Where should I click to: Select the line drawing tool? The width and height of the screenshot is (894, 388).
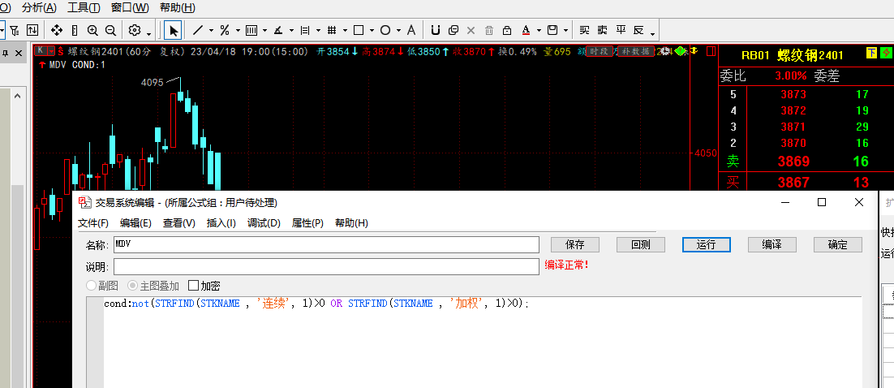click(x=198, y=30)
